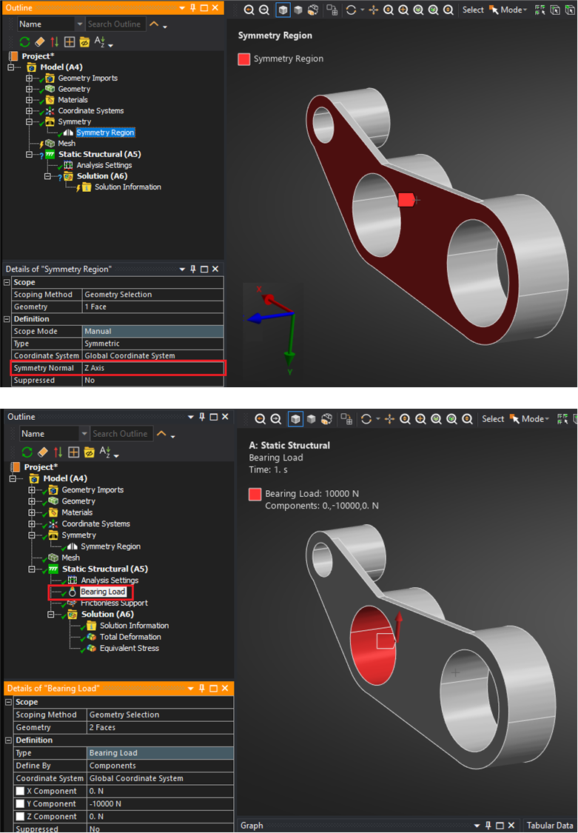The width and height of the screenshot is (578, 833).
Task: Select Bearing Load item in the Outline tree
Action: [102, 592]
